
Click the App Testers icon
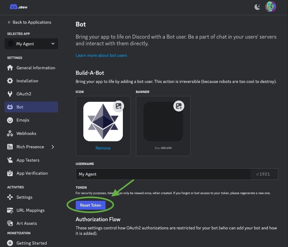(10, 160)
